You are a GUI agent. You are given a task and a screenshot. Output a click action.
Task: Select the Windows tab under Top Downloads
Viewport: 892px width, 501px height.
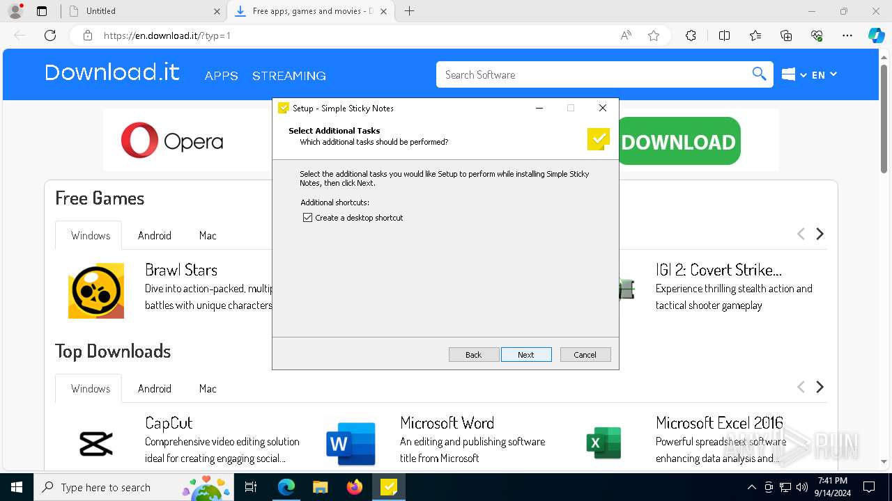[x=89, y=388]
